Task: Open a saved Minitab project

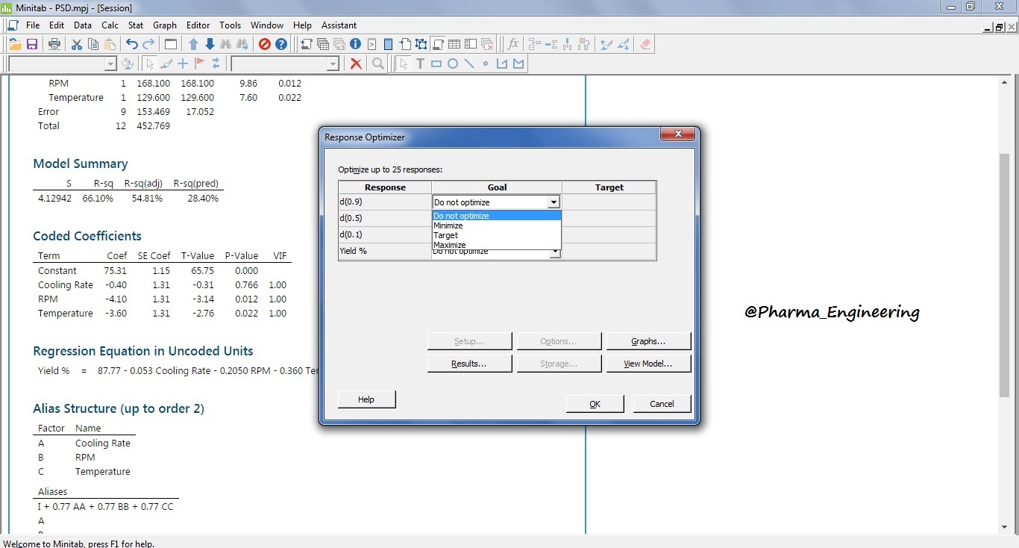Action: pos(15,44)
